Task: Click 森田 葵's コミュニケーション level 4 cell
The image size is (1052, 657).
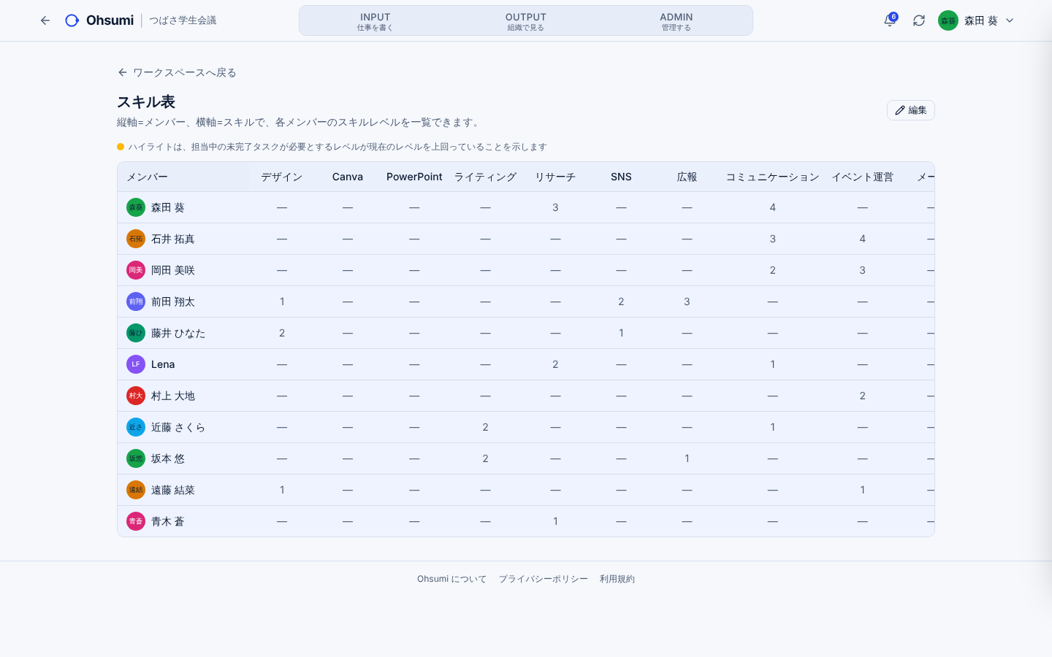Action: (x=772, y=207)
